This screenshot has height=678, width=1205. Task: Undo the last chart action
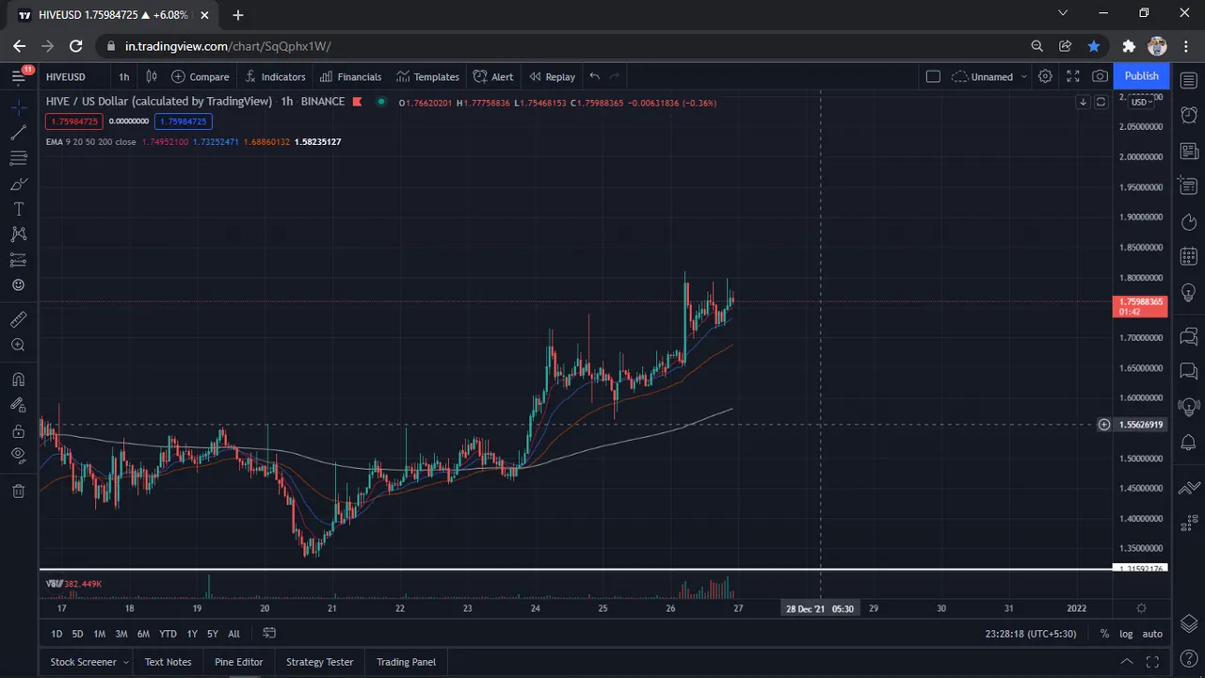pos(594,77)
